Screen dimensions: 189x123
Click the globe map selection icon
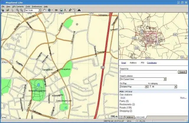coord(49,10)
